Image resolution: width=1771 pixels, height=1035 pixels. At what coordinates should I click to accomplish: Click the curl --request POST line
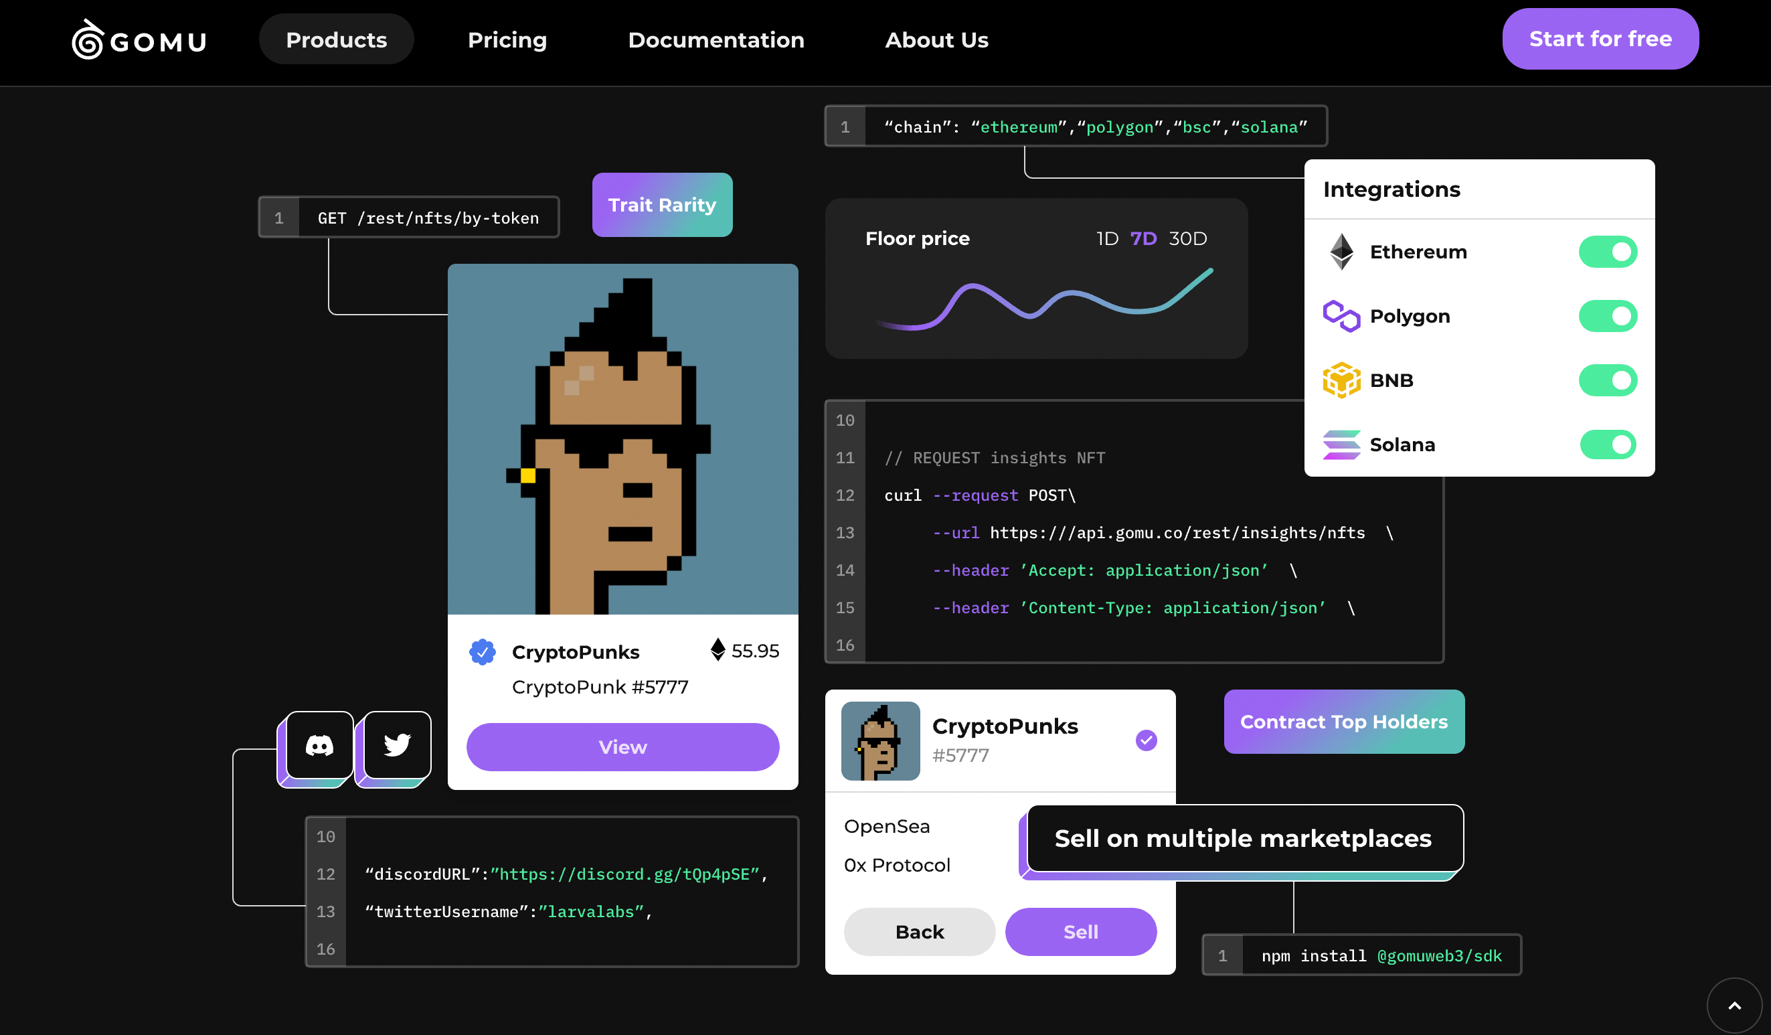980,495
